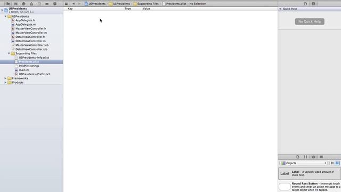
Task: Click Supporting Files in jump bar
Action: (146, 4)
